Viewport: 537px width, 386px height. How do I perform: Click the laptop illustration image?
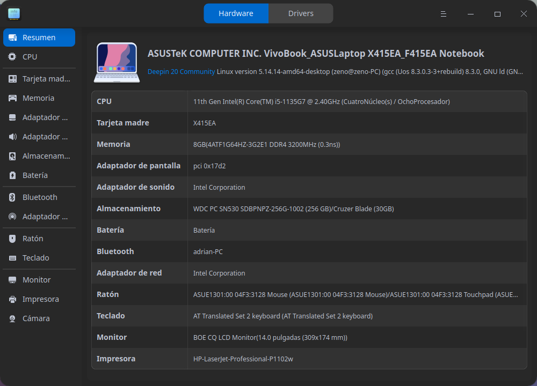tap(117, 63)
